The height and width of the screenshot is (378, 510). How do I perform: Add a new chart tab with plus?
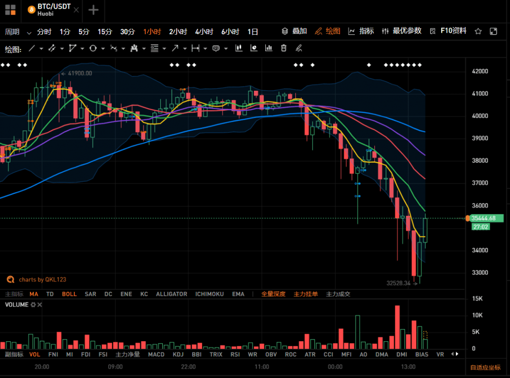93,10
